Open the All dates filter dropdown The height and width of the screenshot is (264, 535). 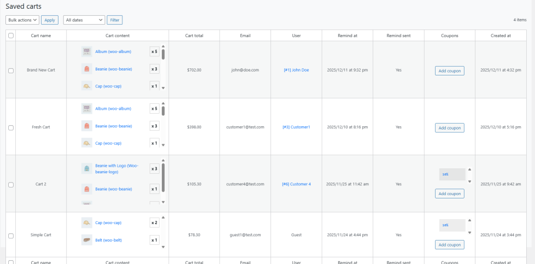pos(84,20)
